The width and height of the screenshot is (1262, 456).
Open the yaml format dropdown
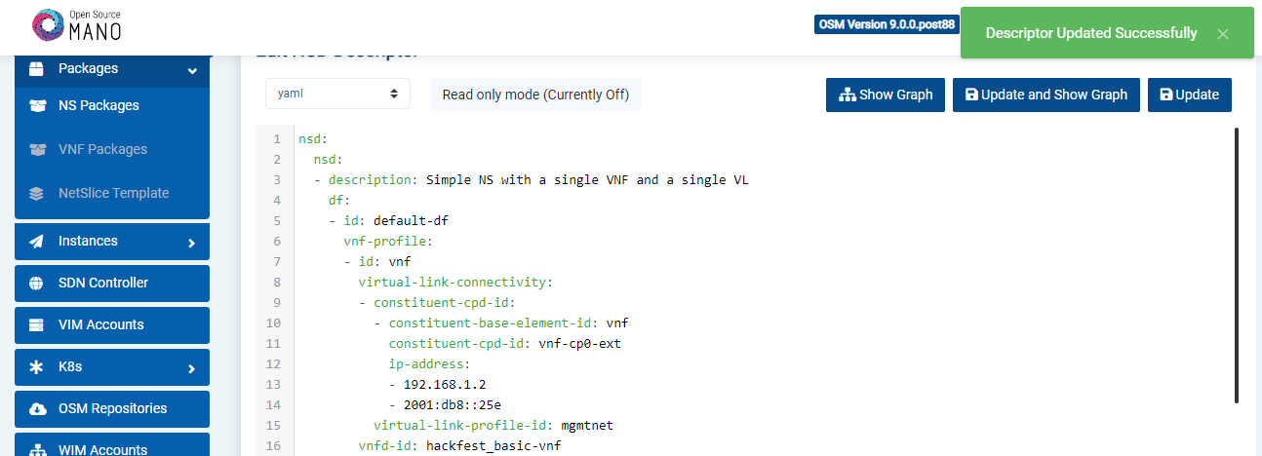click(337, 95)
